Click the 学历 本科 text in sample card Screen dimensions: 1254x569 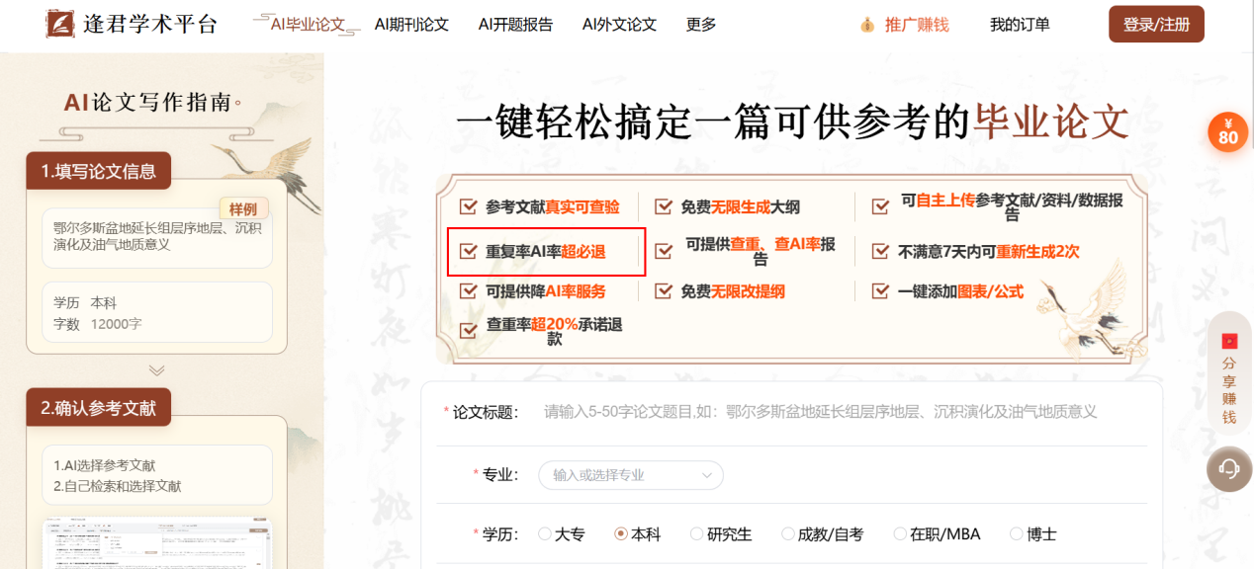pos(85,303)
